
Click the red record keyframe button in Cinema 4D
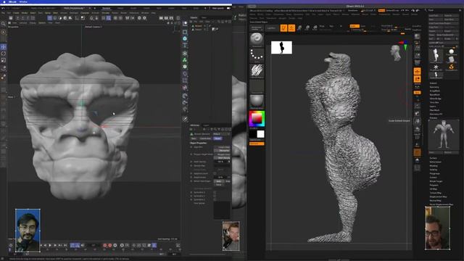pyautogui.click(x=104, y=245)
